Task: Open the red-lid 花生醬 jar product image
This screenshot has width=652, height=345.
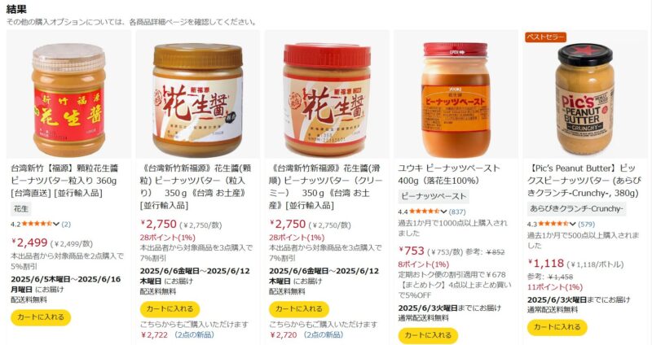Action: point(327,99)
